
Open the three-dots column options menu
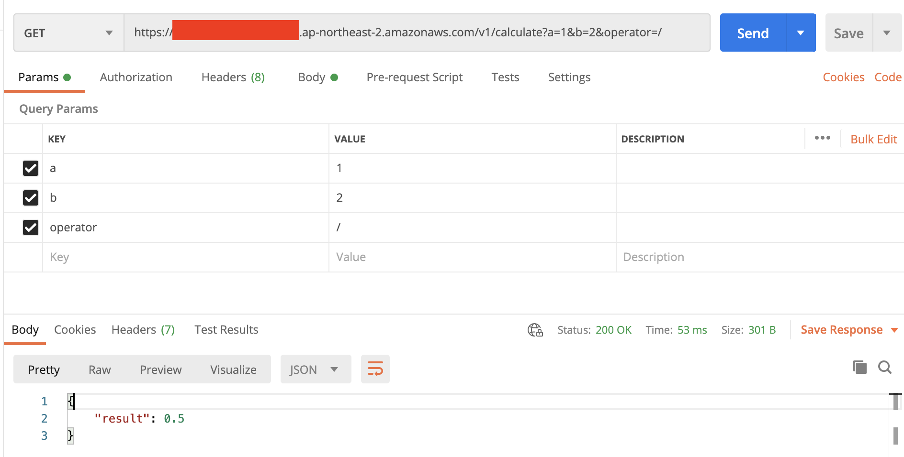(x=822, y=138)
